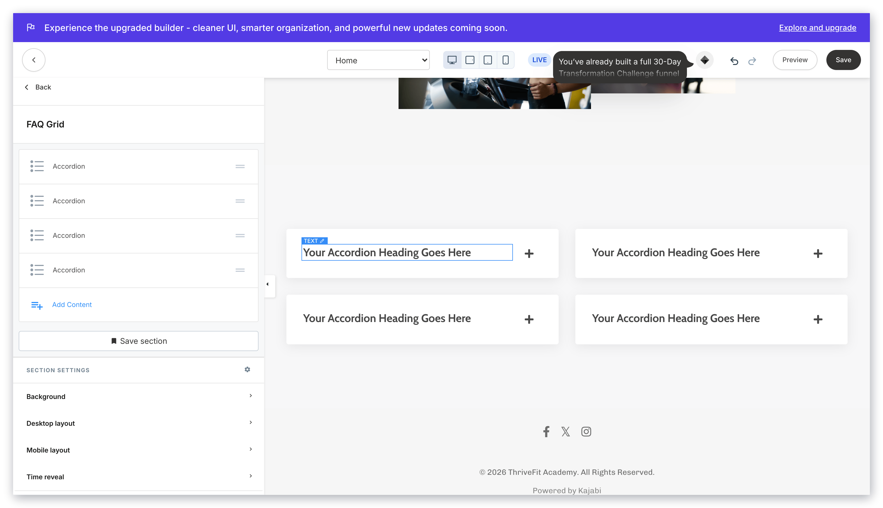The height and width of the screenshot is (508, 883).
Task: Grab the drag handle of the first Accordion row
Action: (240, 166)
